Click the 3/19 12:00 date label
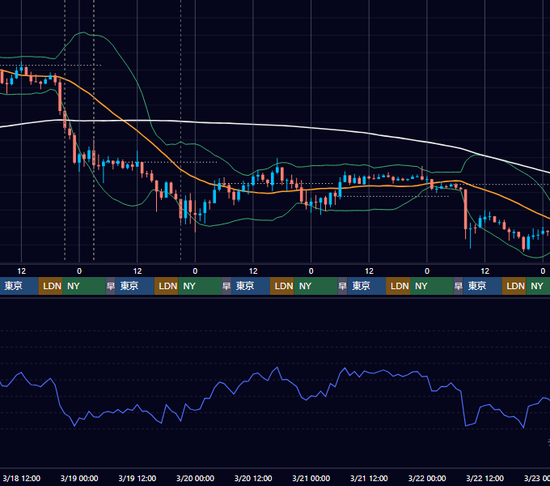 pyautogui.click(x=137, y=478)
